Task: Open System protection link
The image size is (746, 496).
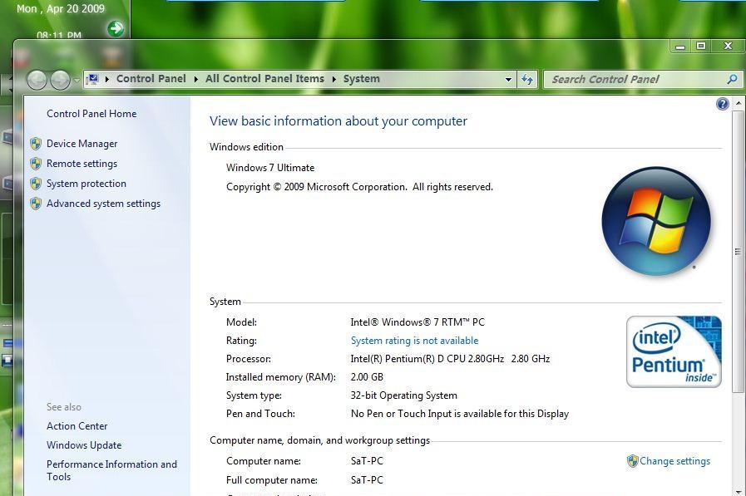Action: (86, 184)
